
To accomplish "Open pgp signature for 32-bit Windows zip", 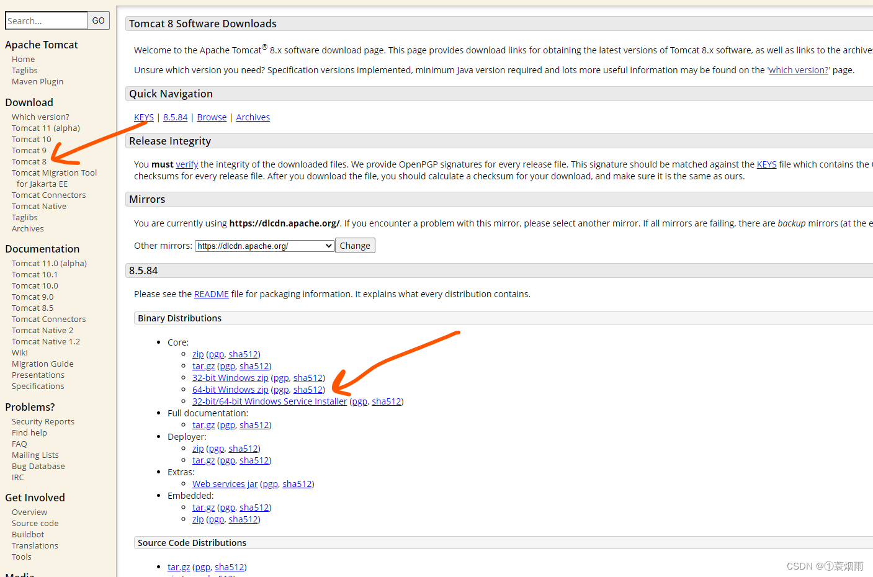I will 281,378.
